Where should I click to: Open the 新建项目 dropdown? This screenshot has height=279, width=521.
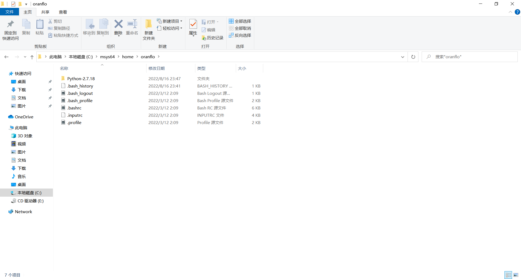pos(170,21)
